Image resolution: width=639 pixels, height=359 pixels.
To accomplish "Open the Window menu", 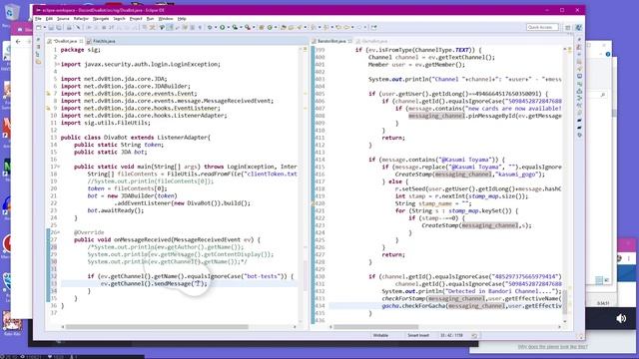I will coord(166,19).
